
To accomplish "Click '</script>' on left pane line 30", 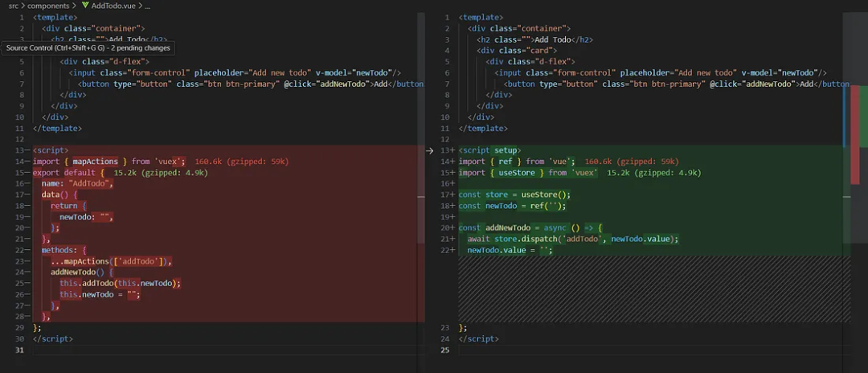I will coord(52,338).
